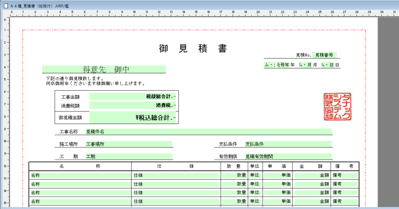Select the 税抜総合計 field
The height and width of the screenshot is (209, 399).
[x=132, y=97]
